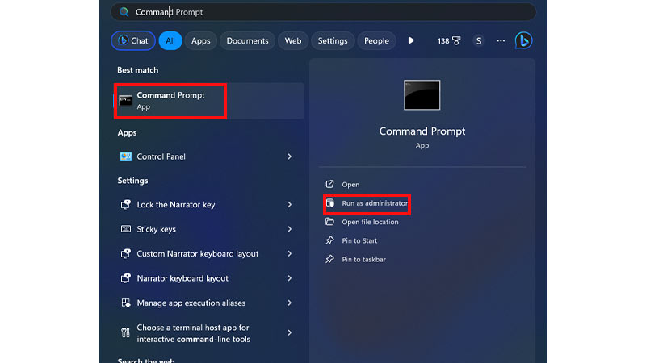The height and width of the screenshot is (363, 646).
Task: Expand Lock the Narrator key chevron
Action: click(290, 205)
